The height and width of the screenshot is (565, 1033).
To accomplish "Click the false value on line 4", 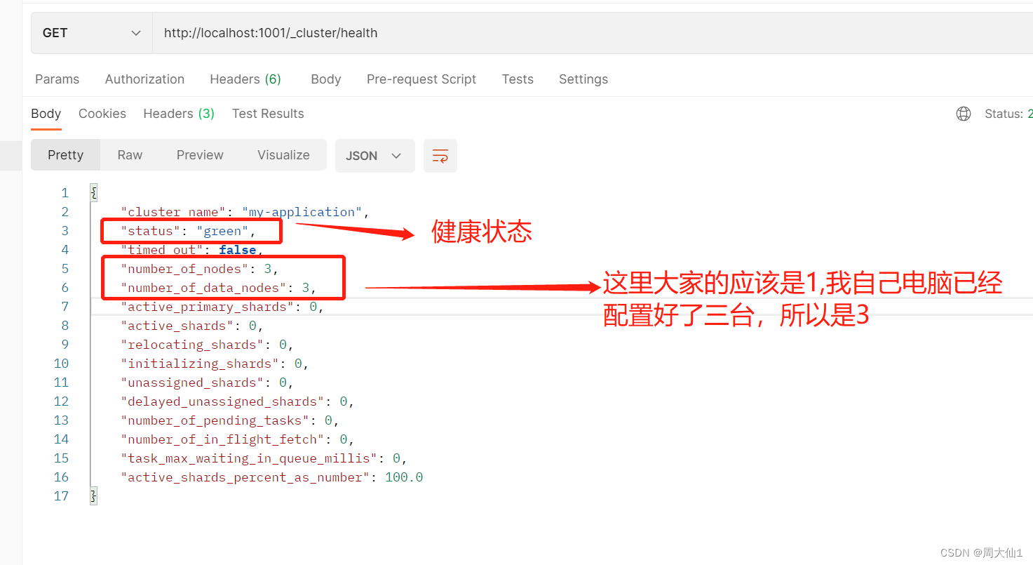I will (238, 250).
